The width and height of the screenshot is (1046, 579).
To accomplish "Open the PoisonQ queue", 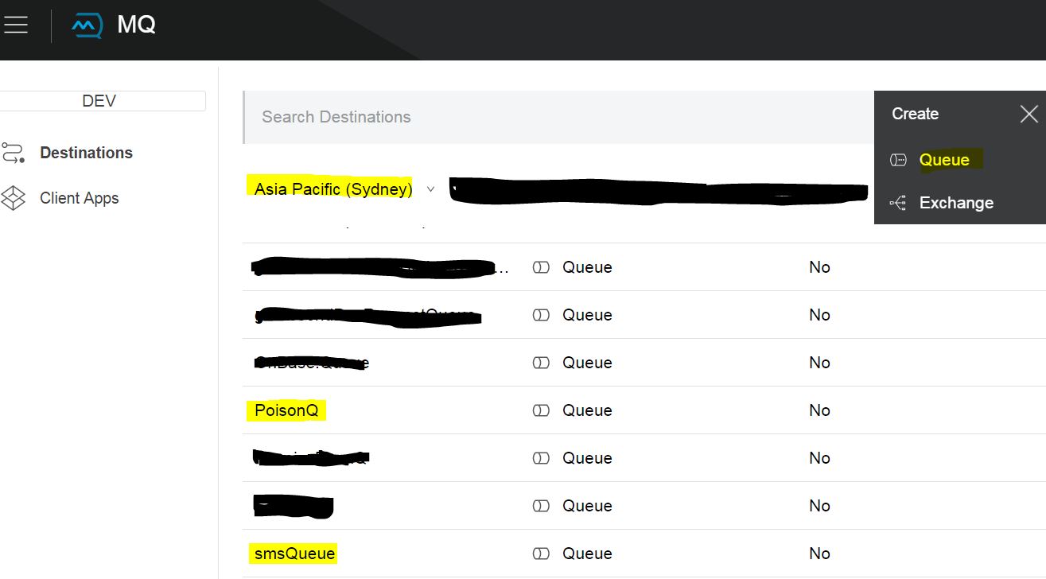I will click(286, 410).
